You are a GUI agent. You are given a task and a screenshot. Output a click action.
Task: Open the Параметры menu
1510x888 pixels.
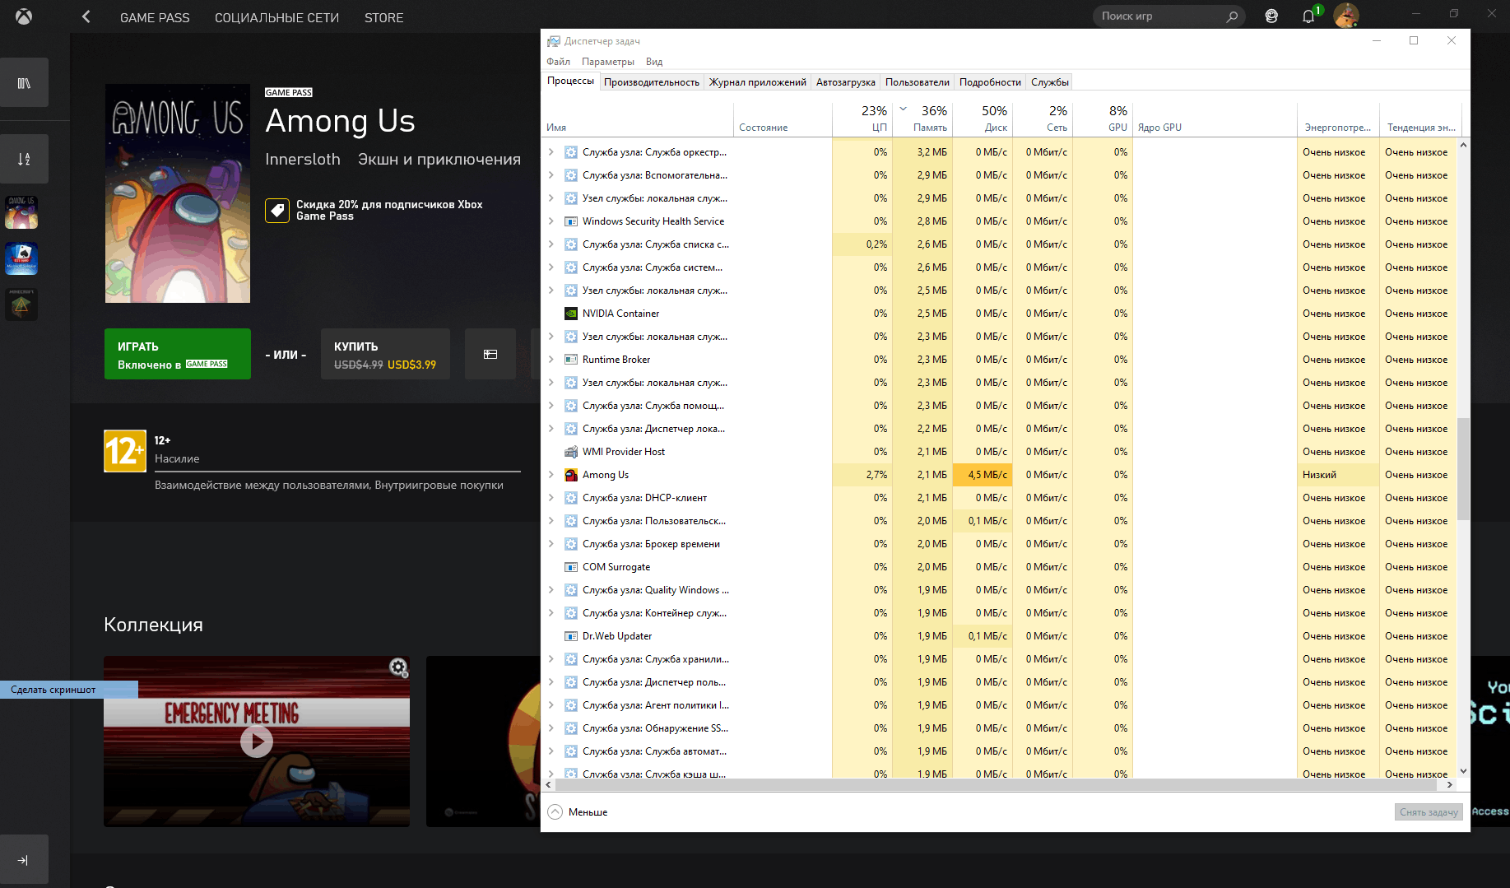608,62
